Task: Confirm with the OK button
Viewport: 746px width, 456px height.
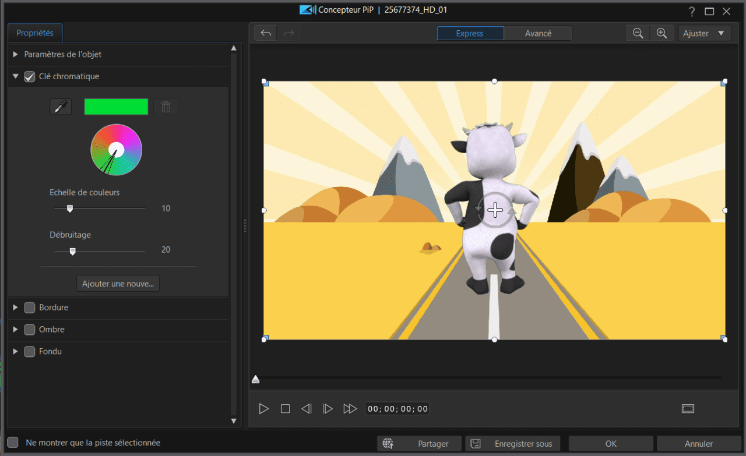Action: coord(611,444)
